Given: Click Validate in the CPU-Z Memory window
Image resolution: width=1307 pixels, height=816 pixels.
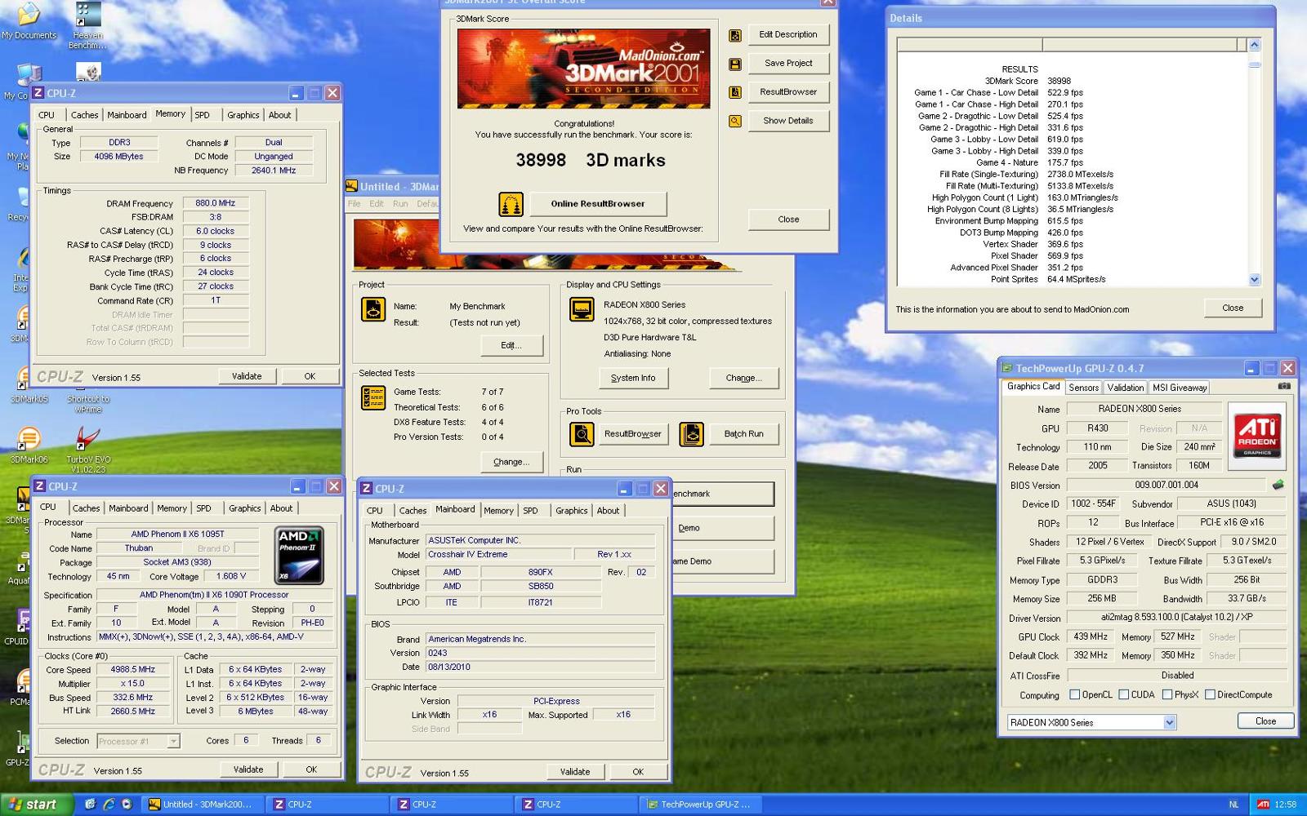Looking at the screenshot, I should tap(247, 376).
